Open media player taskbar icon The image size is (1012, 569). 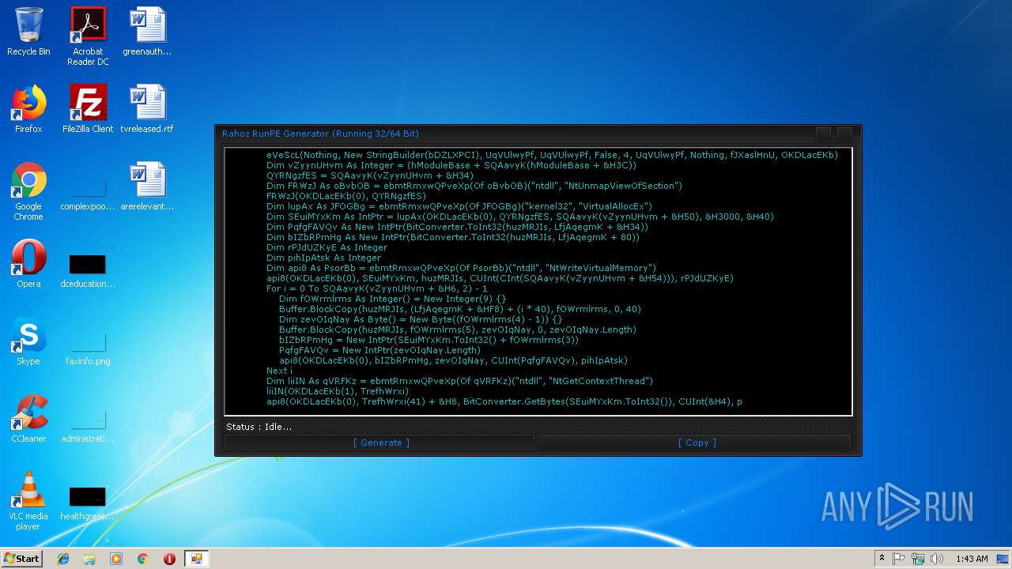tap(116, 559)
